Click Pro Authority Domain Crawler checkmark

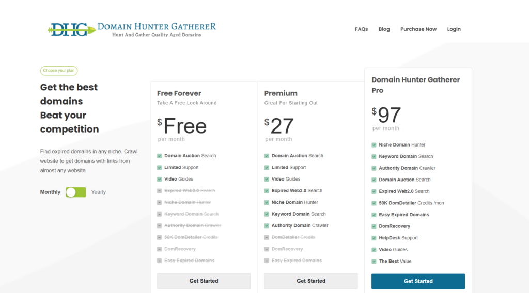374,168
